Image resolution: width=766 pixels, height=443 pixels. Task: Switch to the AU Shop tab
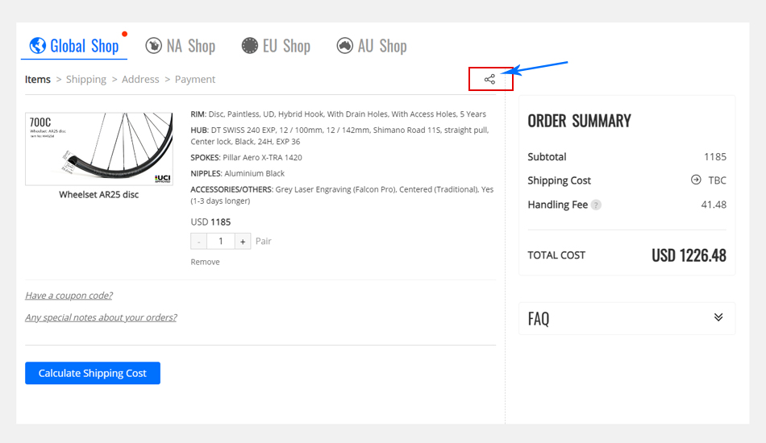point(372,46)
